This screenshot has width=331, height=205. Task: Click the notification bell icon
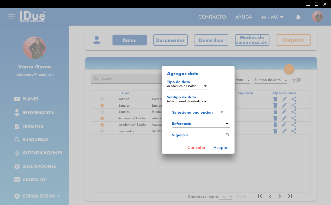[x=298, y=17]
